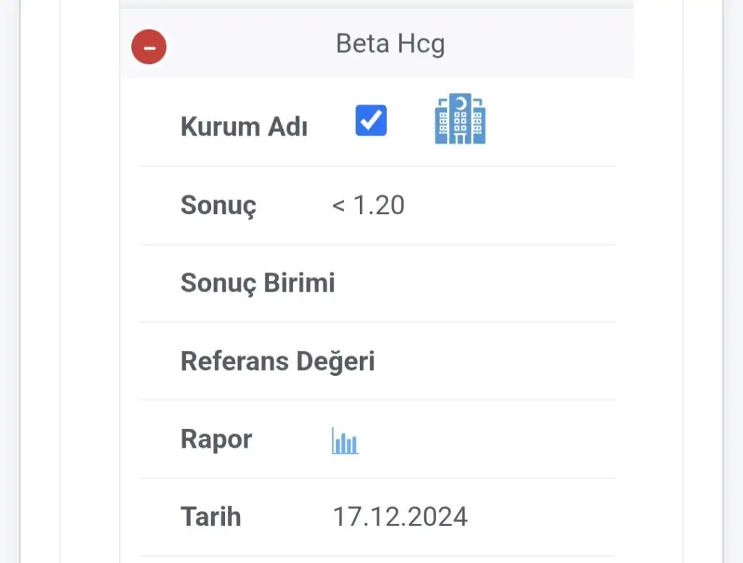Click the empty Sonuç Birimi value area
Image resolution: width=743 pixels, height=563 pixels.
tap(472, 283)
